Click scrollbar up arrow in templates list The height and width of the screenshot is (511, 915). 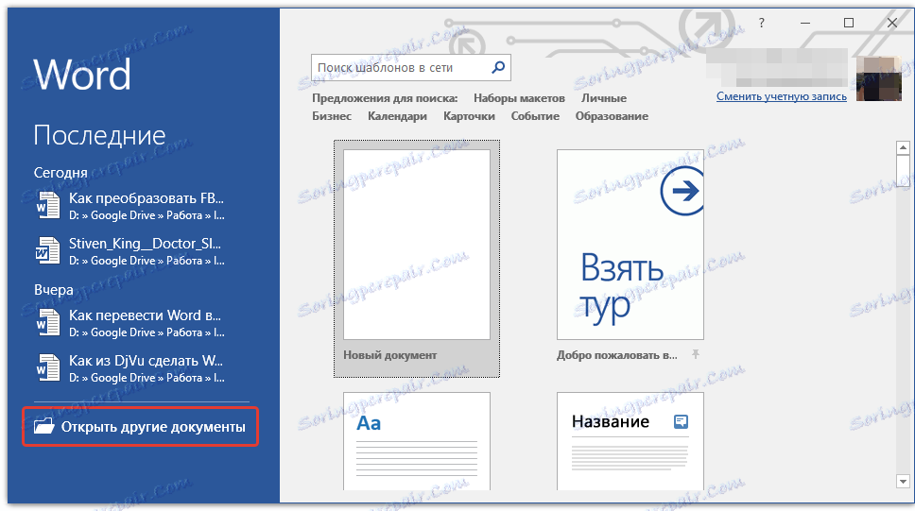coord(903,147)
